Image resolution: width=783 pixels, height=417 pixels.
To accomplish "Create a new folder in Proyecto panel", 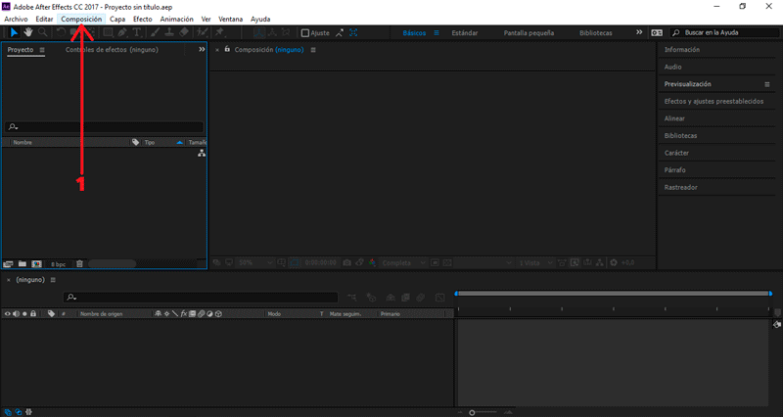I will tap(23, 263).
